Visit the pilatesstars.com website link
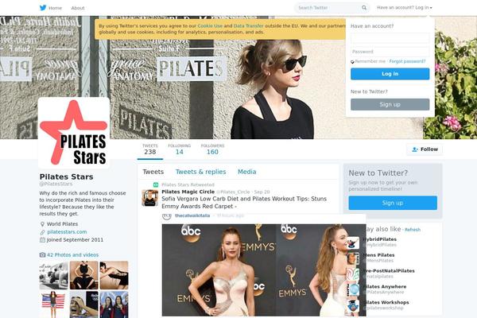Viewport: 477px width, 318px height. click(67, 232)
